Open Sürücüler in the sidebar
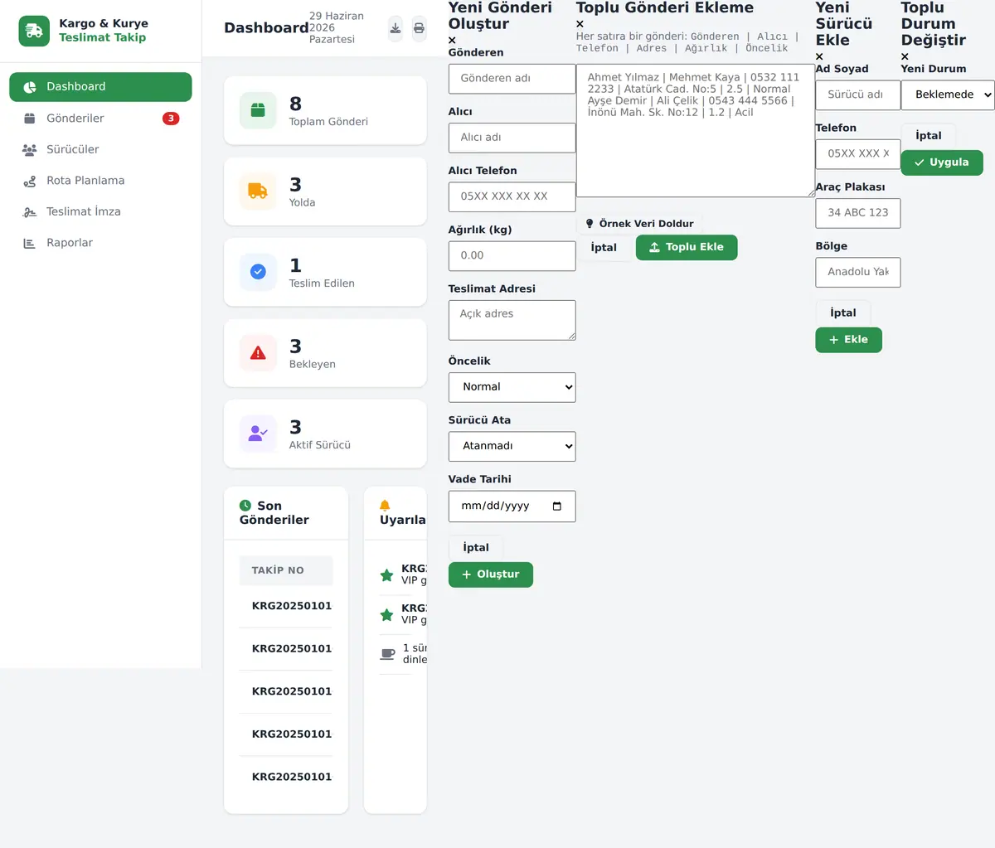The height and width of the screenshot is (848, 995). 100,149
